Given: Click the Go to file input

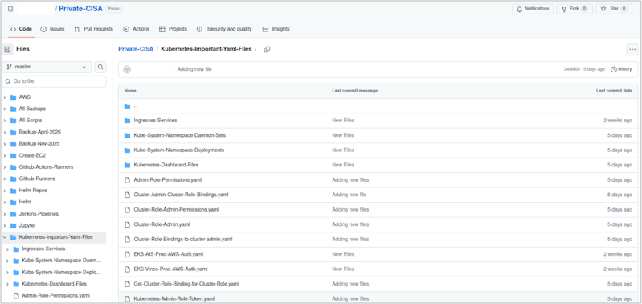Looking at the screenshot, I should (54, 81).
